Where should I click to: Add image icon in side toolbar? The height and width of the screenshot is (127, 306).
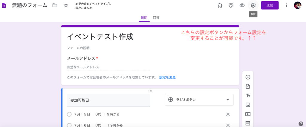coord(248,105)
